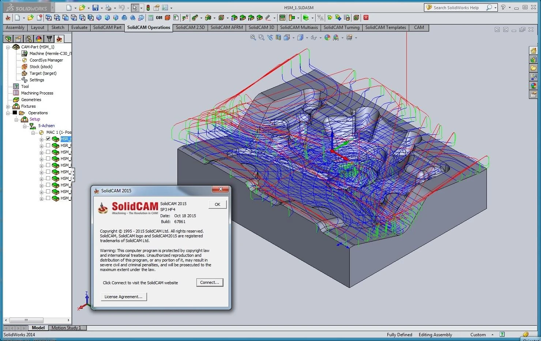Uncheck the highlighted HSR operation checkbox

48,139
